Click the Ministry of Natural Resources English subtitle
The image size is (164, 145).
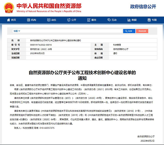[x=49, y=11]
